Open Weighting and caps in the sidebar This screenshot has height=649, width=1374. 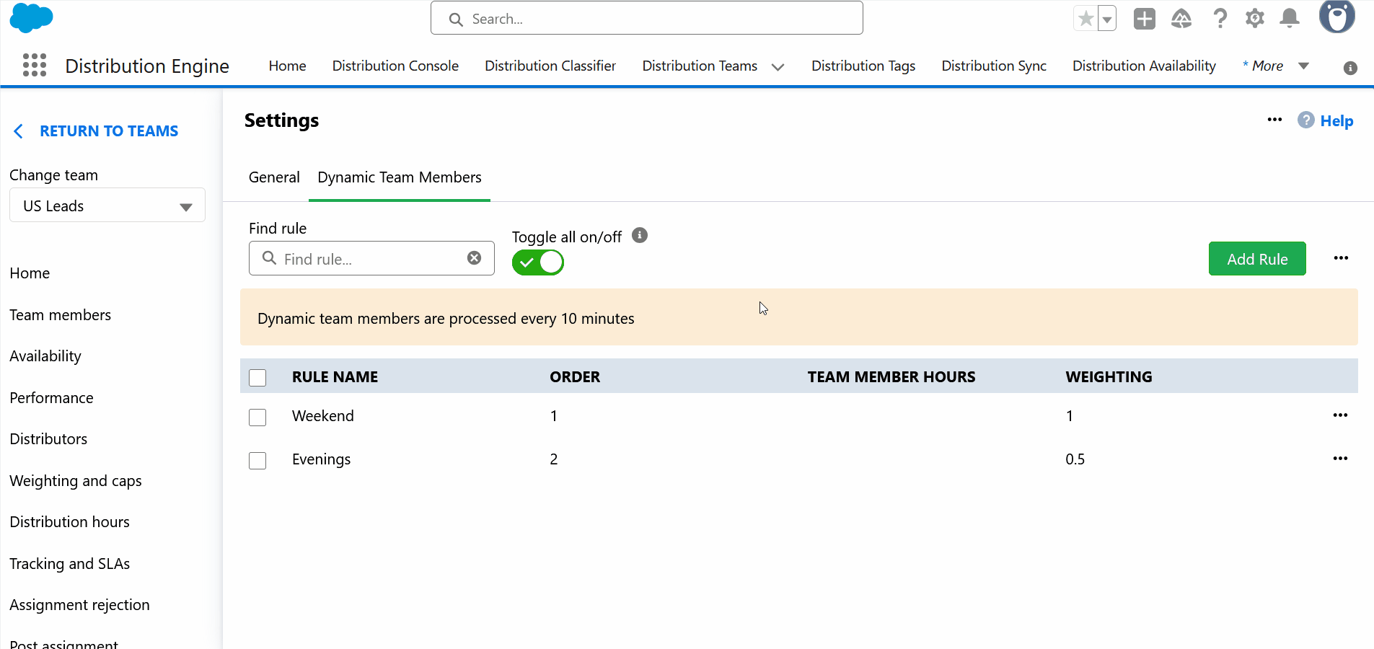[76, 481]
